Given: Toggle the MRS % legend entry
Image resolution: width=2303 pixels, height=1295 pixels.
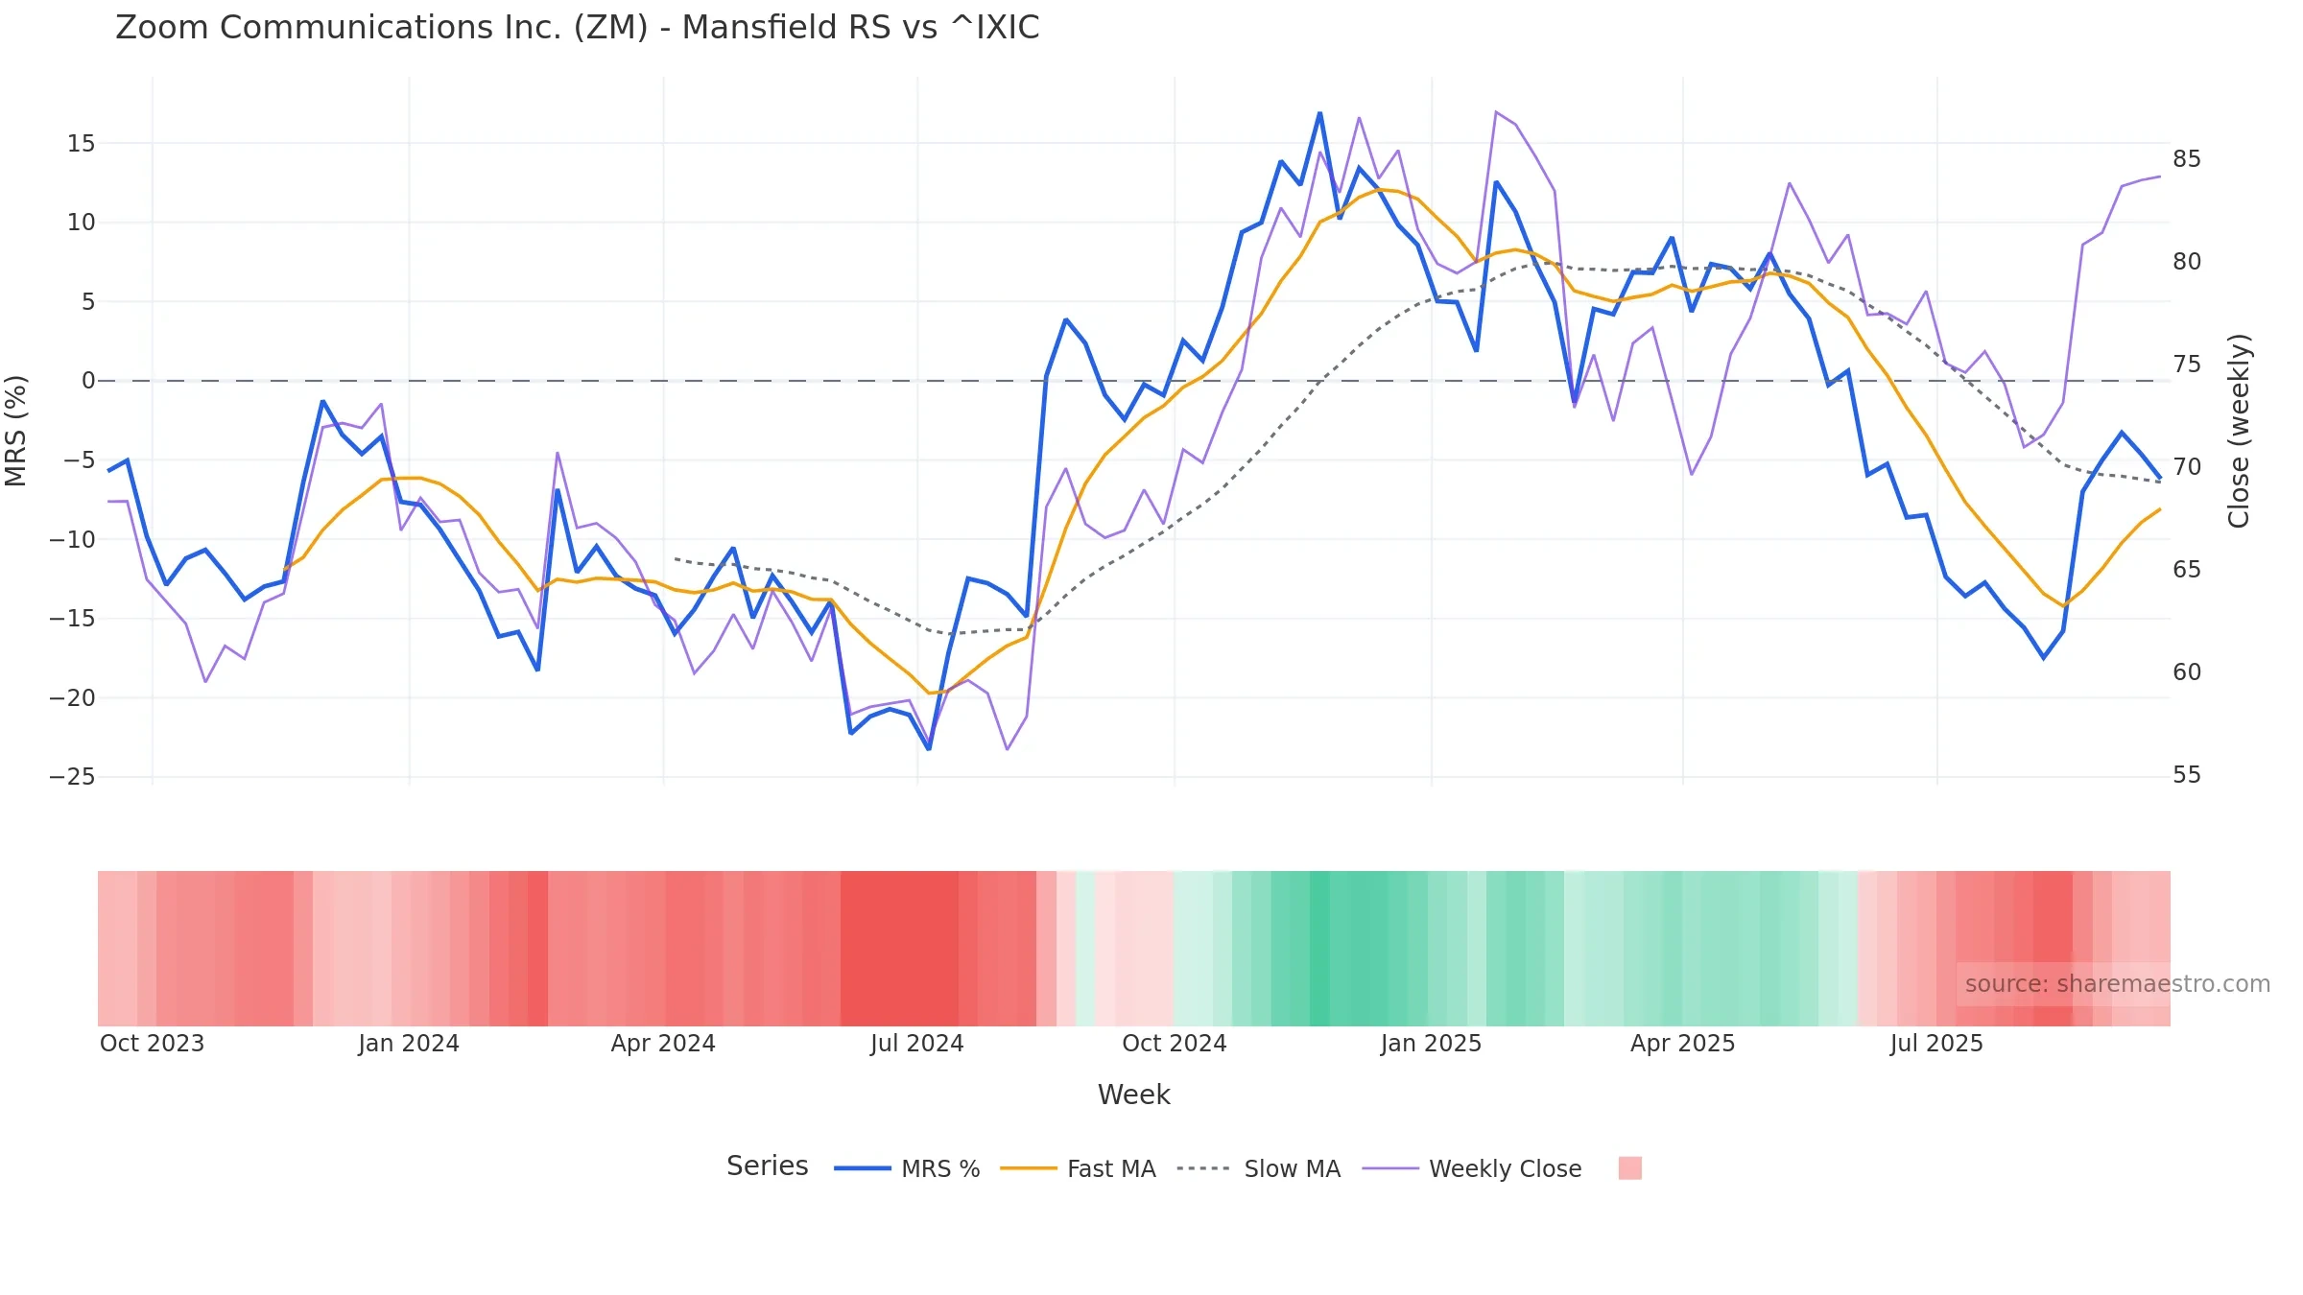Looking at the screenshot, I should click(x=907, y=1168).
